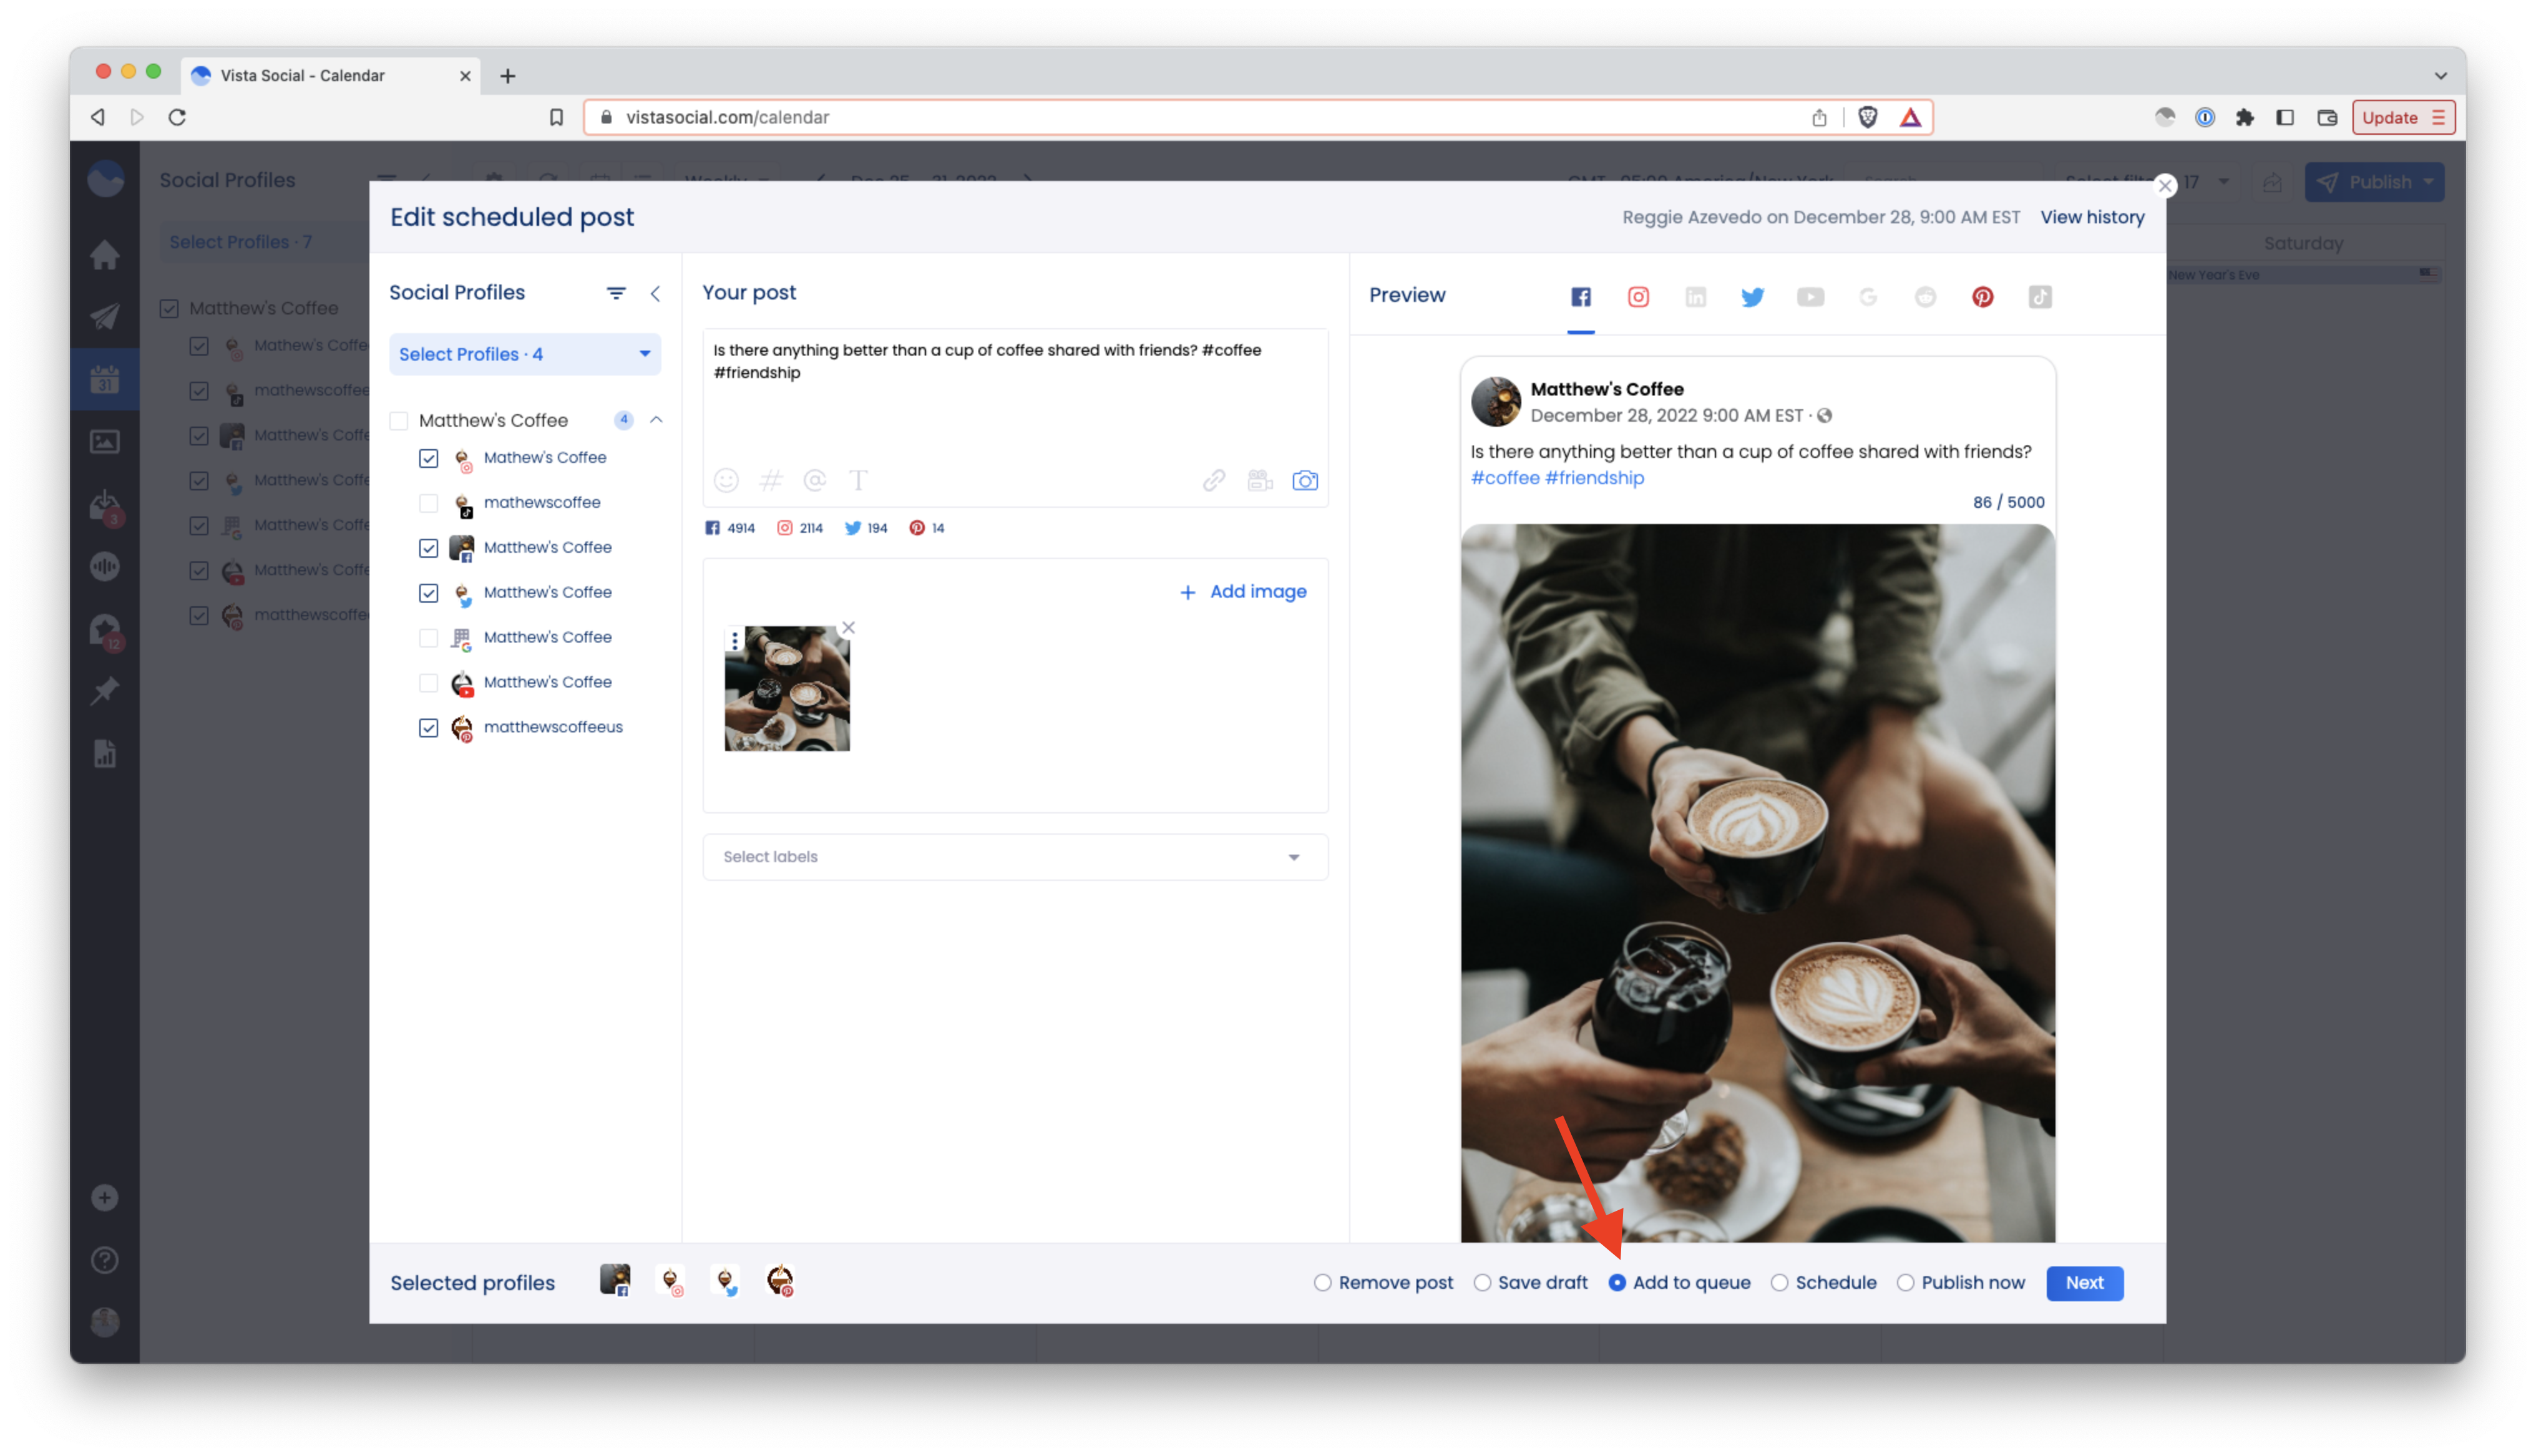Toggle the Matthew's Coffee group checkbox
This screenshot has width=2536, height=1456.
[399, 421]
